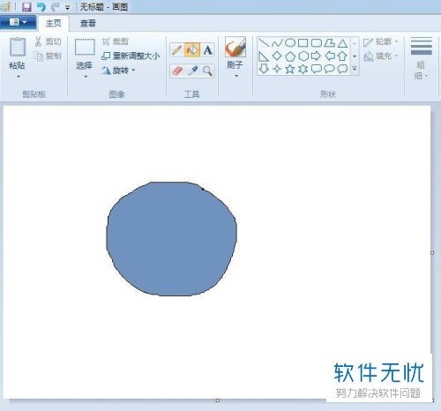
Task: Expand the full shapes gallery
Action: click(355, 69)
